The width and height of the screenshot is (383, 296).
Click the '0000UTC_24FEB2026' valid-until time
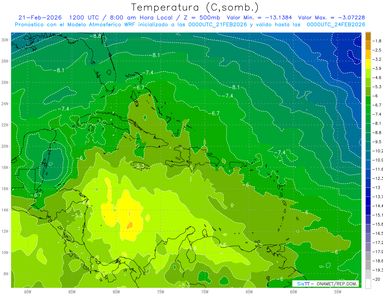[336, 24]
